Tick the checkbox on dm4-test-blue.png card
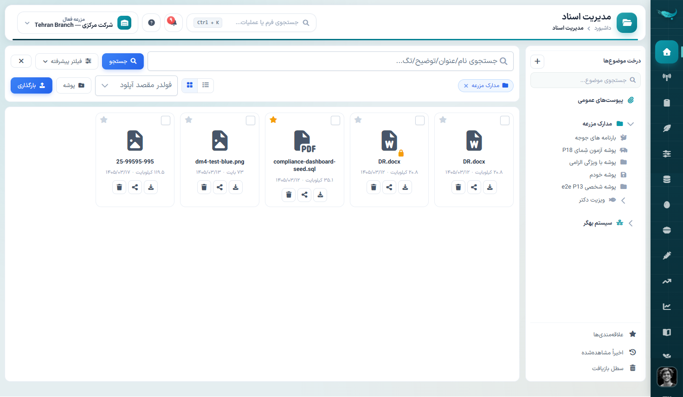This screenshot has width=683, height=397. [x=251, y=120]
